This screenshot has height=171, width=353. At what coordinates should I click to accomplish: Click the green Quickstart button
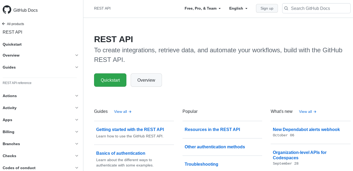point(110,80)
